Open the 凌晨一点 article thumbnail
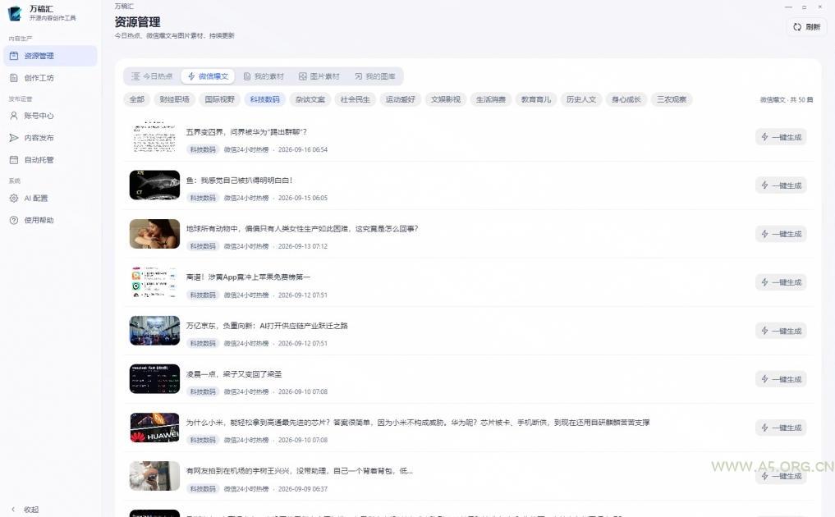Screen dimensions: 835x517 pos(154,379)
